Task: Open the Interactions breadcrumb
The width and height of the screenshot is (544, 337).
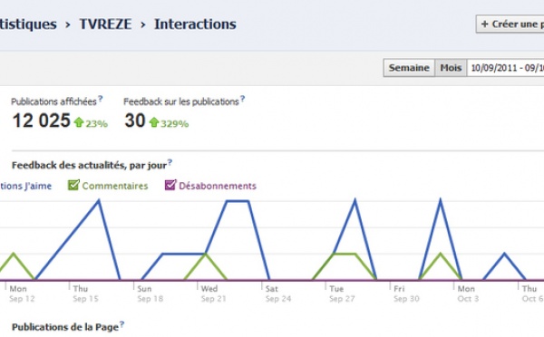Action: 195,24
